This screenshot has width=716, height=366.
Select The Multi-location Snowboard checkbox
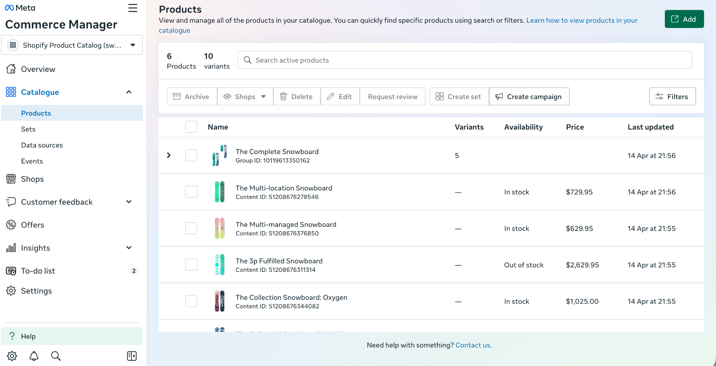(x=191, y=192)
